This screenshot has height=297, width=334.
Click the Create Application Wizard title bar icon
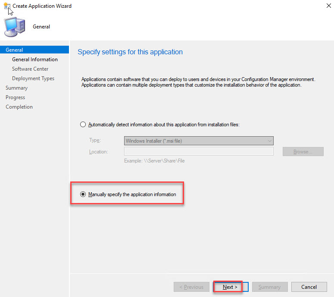click(6, 6)
